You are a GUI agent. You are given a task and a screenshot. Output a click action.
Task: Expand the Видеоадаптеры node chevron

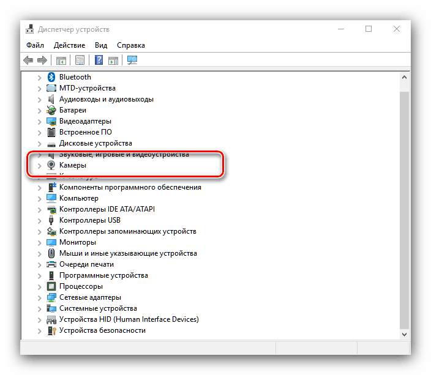[x=39, y=122]
